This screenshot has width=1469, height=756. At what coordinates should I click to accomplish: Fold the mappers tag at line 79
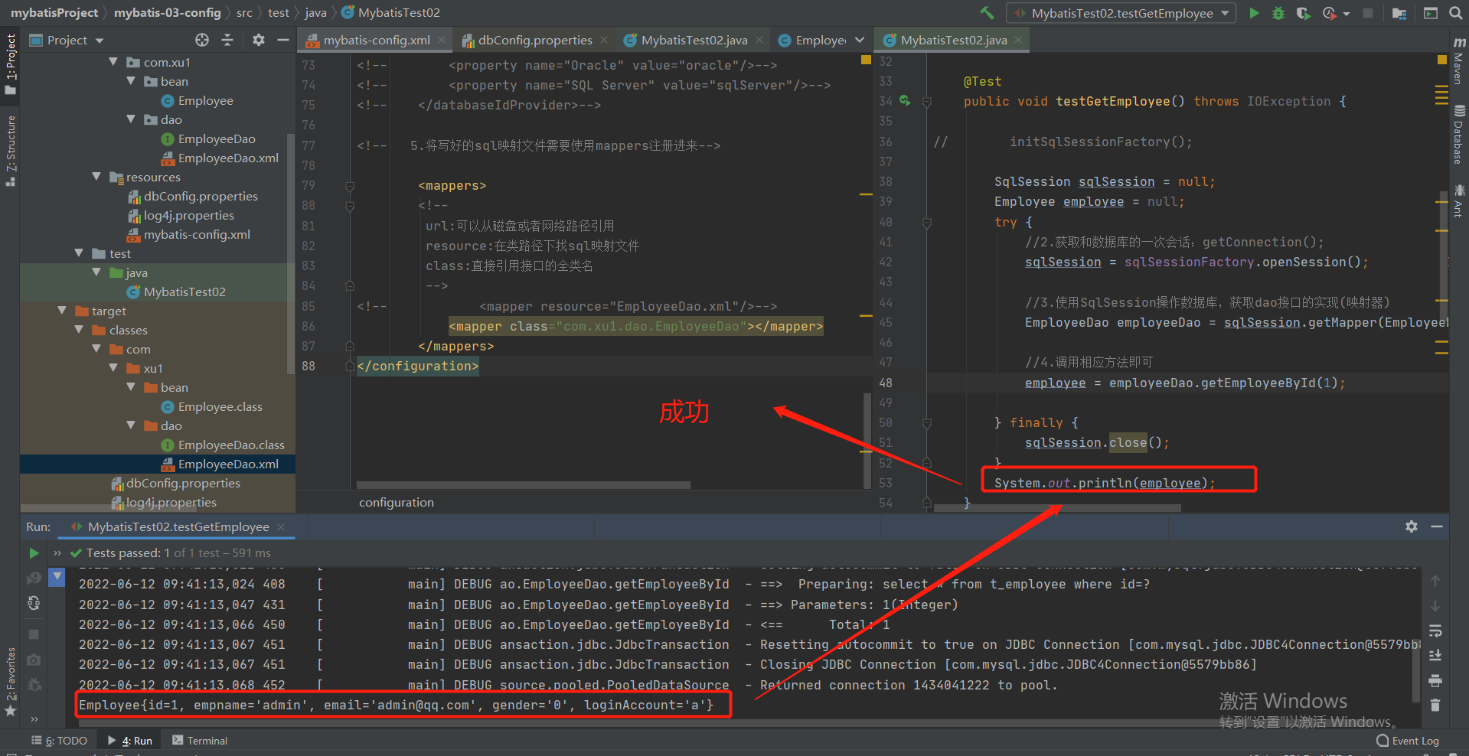[x=350, y=185]
